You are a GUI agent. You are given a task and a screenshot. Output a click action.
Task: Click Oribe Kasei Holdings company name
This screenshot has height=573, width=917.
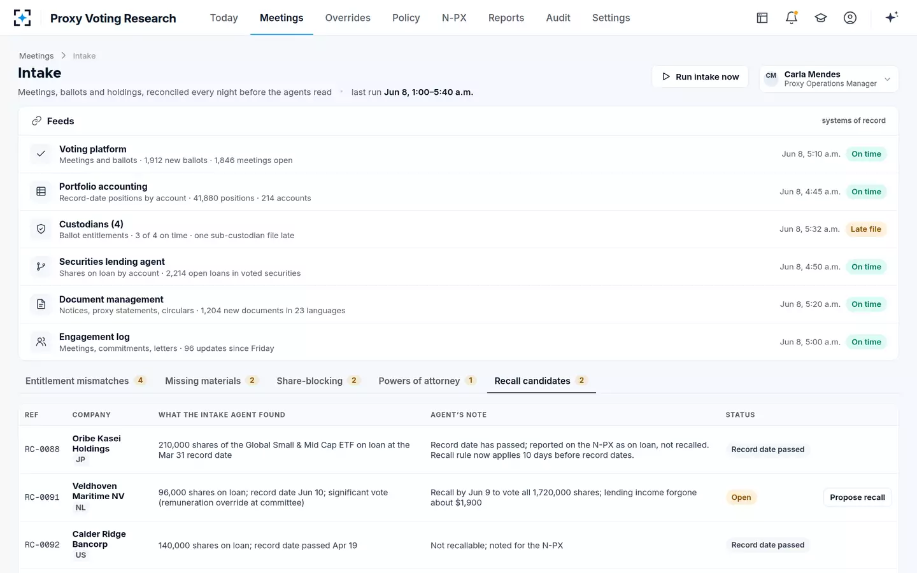[x=97, y=444]
